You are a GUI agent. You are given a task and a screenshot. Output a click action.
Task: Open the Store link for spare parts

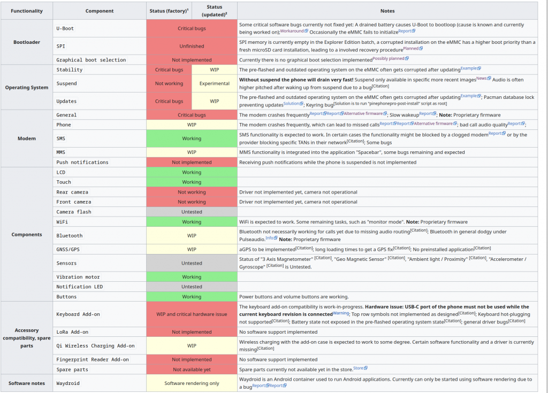(358, 368)
